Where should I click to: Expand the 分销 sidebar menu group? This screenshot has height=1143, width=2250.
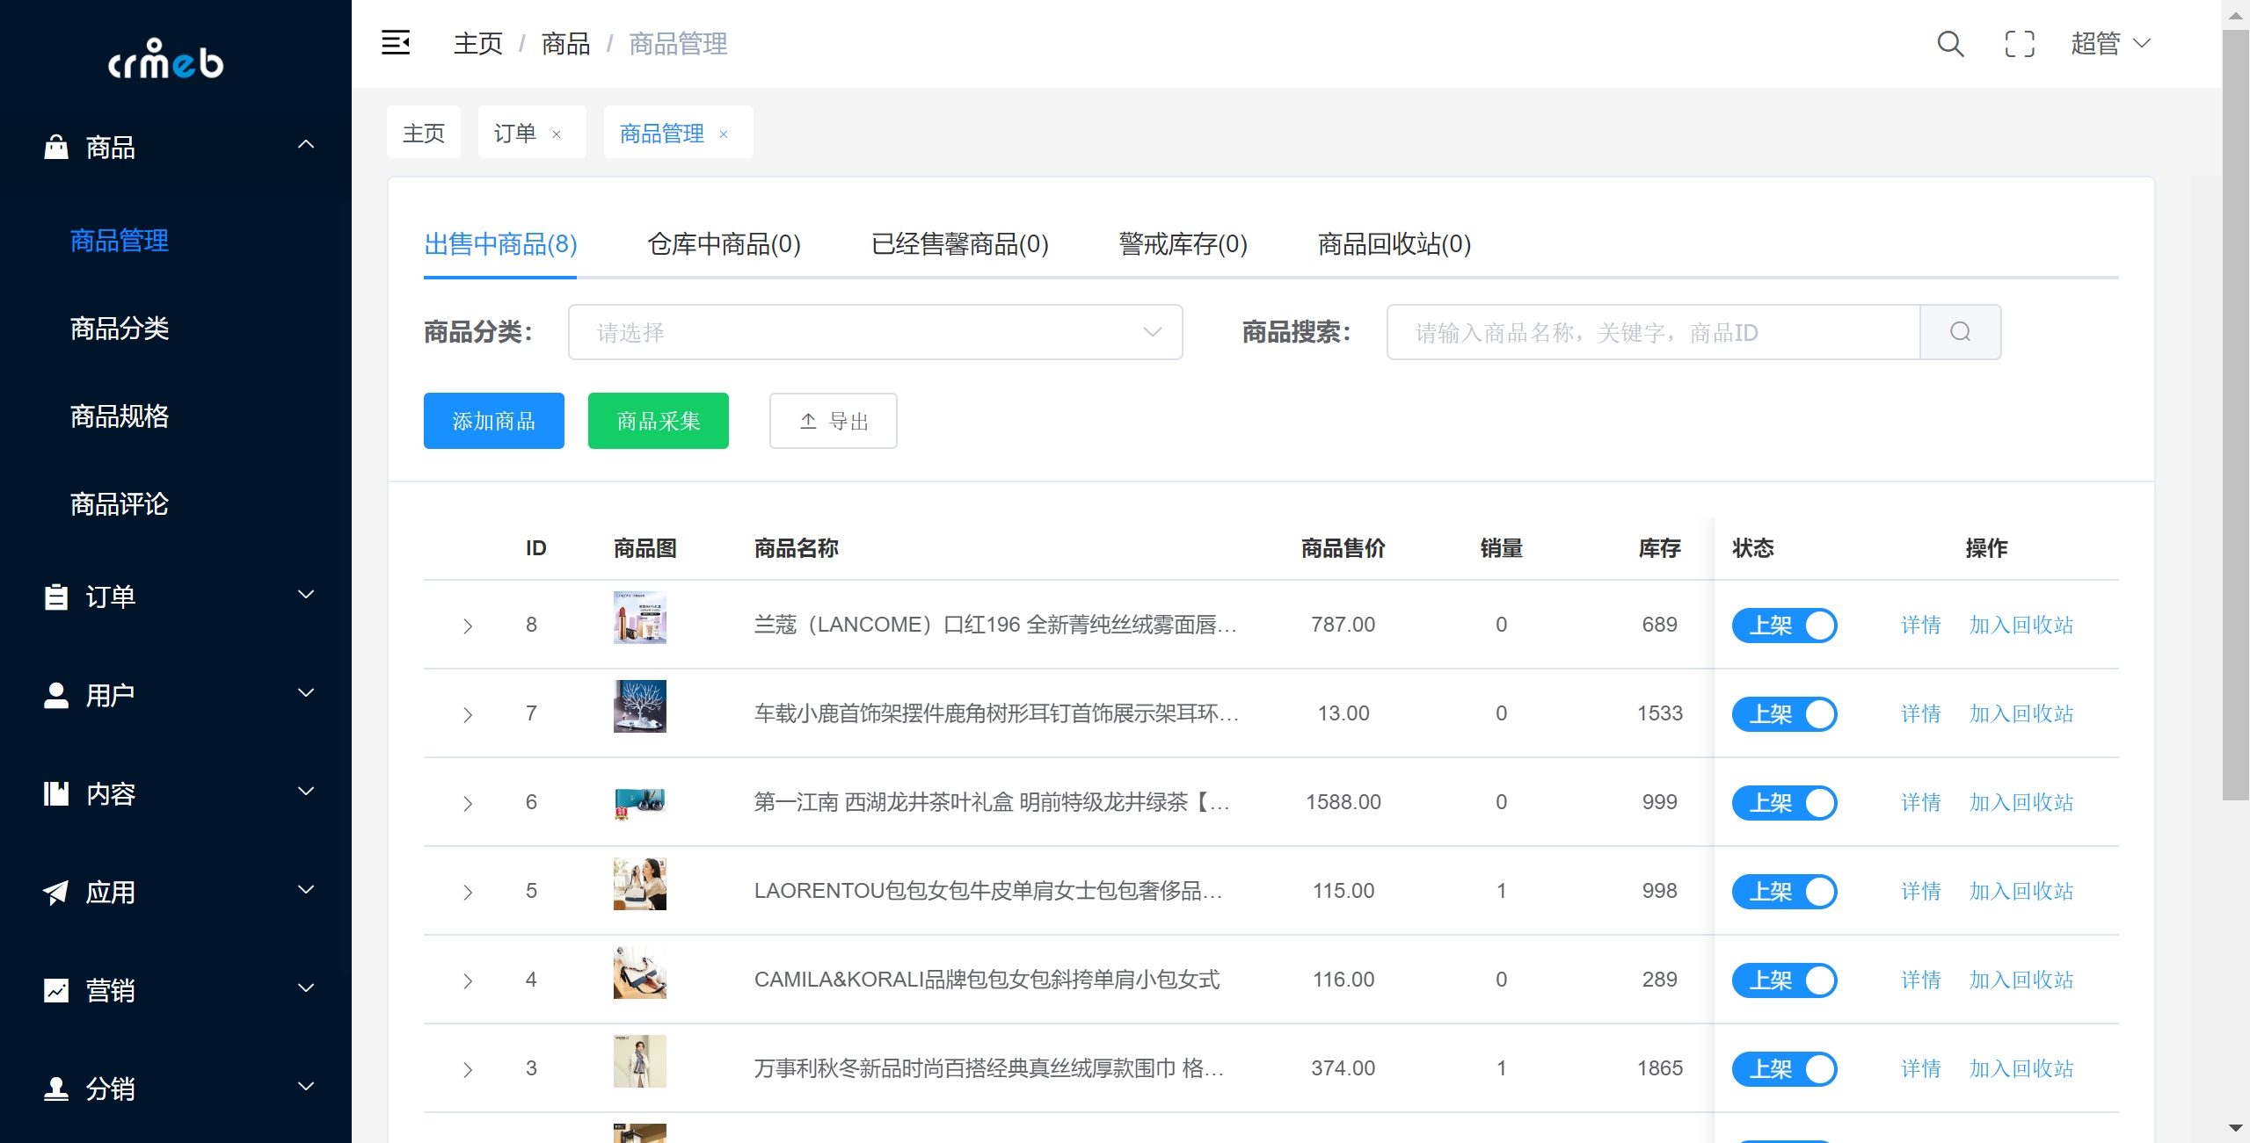click(x=176, y=1089)
